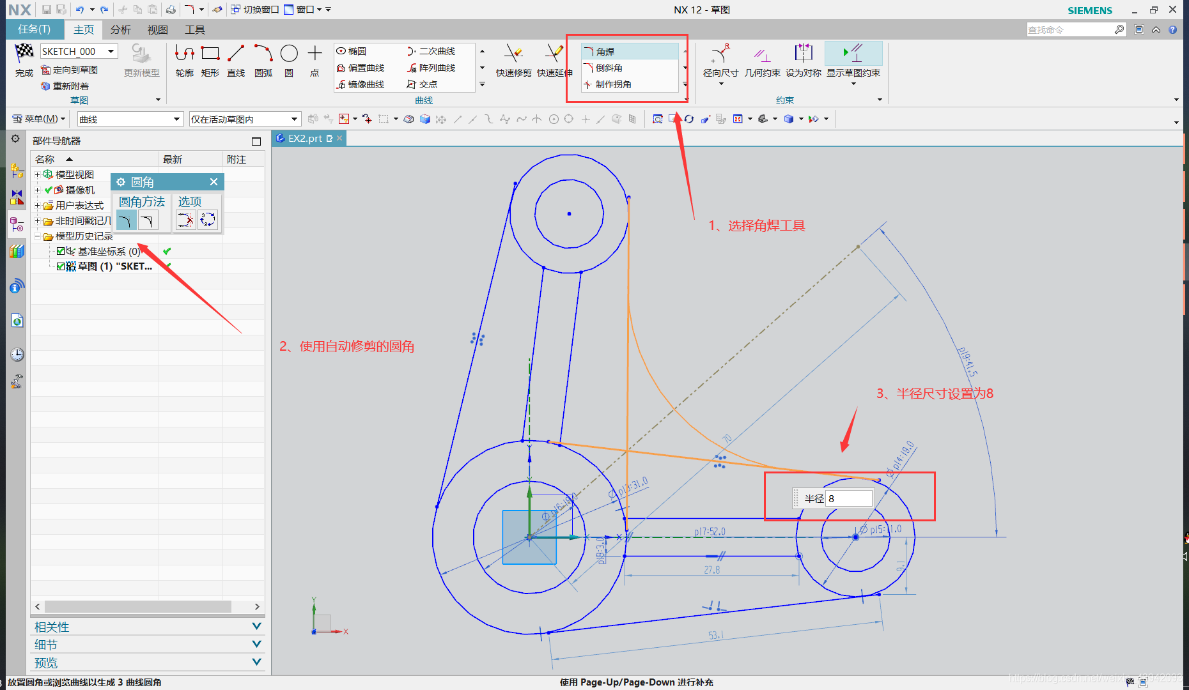Switch to Home (主页) ribbon tab
Image resolution: width=1189 pixels, height=690 pixels.
[x=84, y=29]
